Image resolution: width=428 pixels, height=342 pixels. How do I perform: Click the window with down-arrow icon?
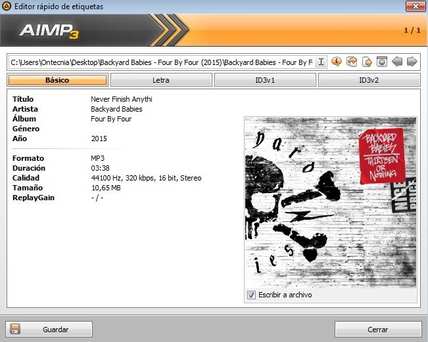coord(382,62)
